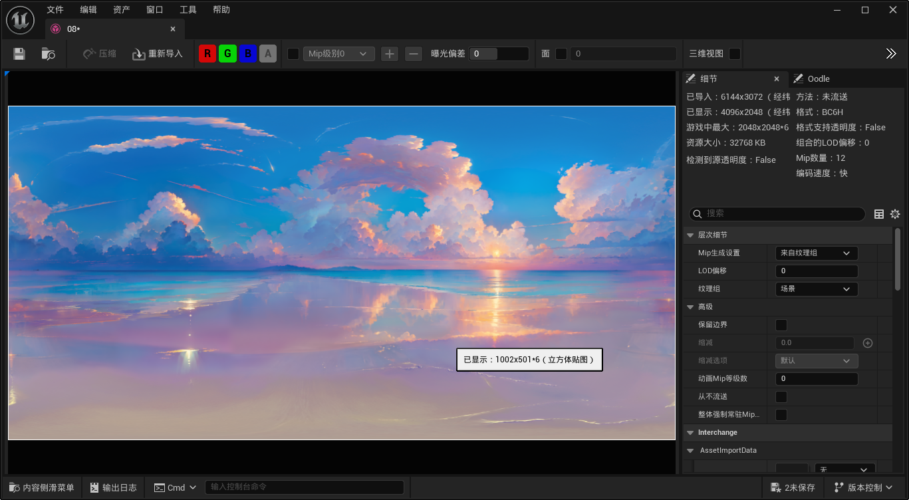Toggle the blue B channel button

tap(247, 54)
